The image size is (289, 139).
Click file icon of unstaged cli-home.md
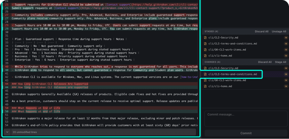click(x=205, y=86)
